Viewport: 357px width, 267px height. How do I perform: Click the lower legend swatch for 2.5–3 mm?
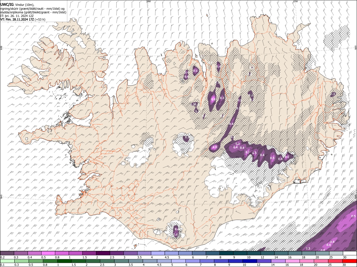tap(107, 261)
